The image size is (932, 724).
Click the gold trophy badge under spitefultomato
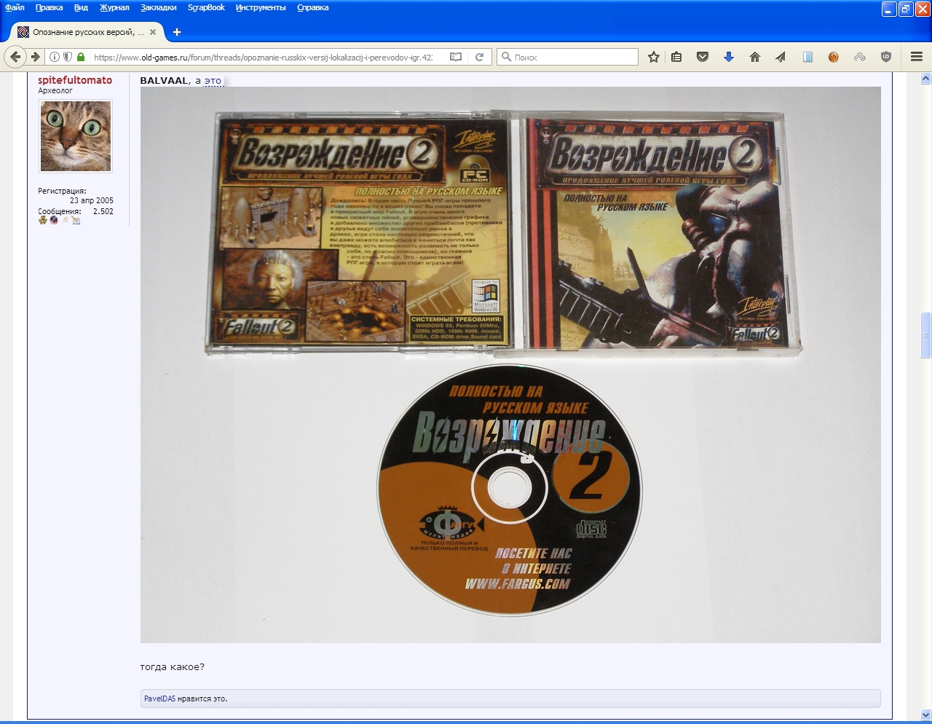(43, 220)
